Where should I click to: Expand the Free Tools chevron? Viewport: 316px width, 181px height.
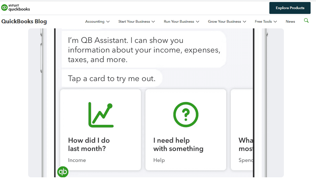click(275, 22)
